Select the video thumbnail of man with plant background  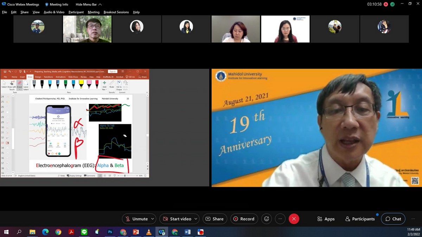pos(87,29)
